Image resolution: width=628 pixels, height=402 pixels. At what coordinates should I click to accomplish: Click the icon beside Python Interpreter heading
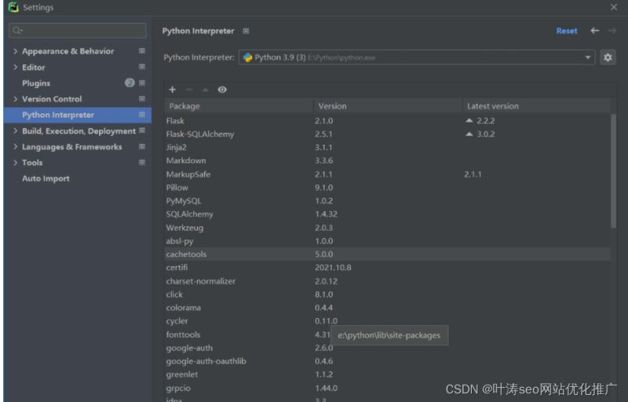(x=246, y=31)
